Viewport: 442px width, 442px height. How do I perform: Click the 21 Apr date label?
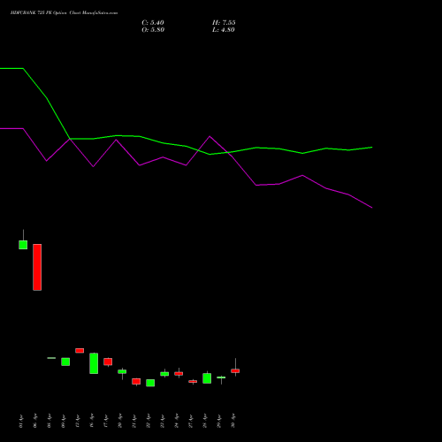pyautogui.click(x=133, y=421)
